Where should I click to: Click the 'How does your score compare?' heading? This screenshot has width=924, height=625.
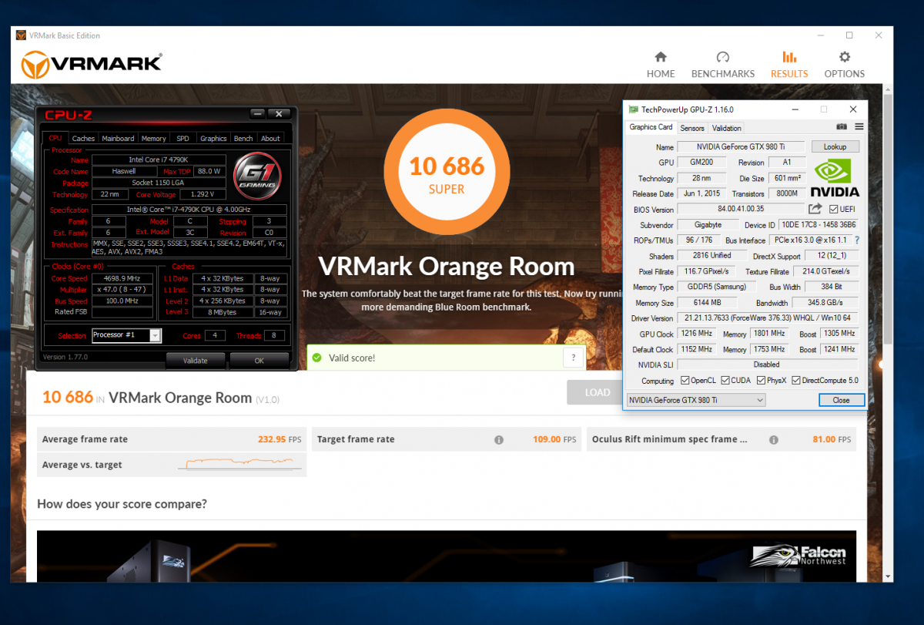tap(122, 504)
